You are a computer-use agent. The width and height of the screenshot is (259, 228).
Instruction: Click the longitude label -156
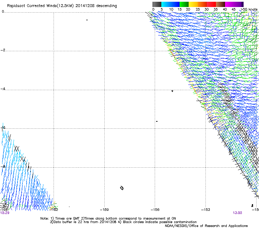click(x=155, y=210)
